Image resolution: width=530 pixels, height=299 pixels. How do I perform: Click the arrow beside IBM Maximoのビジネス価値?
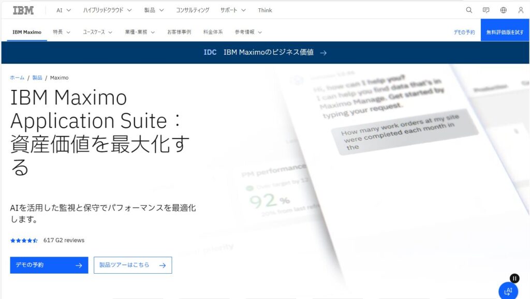323,52
